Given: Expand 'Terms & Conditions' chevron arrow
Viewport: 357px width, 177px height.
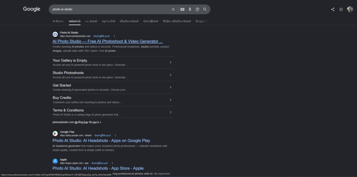Looking at the screenshot, I should click(170, 112).
